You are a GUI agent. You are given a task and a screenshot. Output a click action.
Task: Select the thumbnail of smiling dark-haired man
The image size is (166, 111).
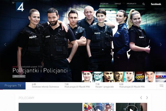point(150,77)
